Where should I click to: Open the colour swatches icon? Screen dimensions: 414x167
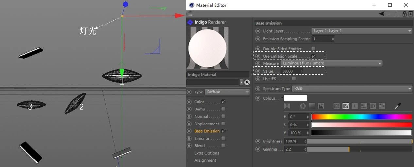point(382,106)
